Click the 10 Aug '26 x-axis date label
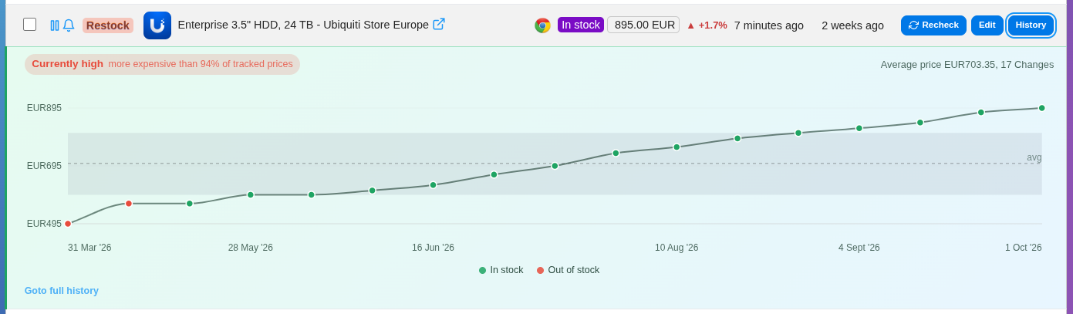Viewport: 1073px width, 314px height. [x=677, y=248]
